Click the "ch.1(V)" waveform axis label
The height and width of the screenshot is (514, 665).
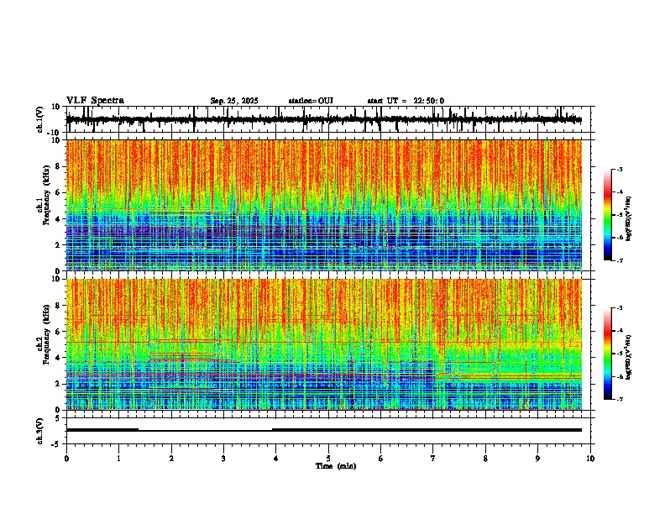[41, 119]
